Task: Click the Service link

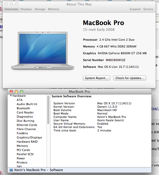Action: point(148,9)
